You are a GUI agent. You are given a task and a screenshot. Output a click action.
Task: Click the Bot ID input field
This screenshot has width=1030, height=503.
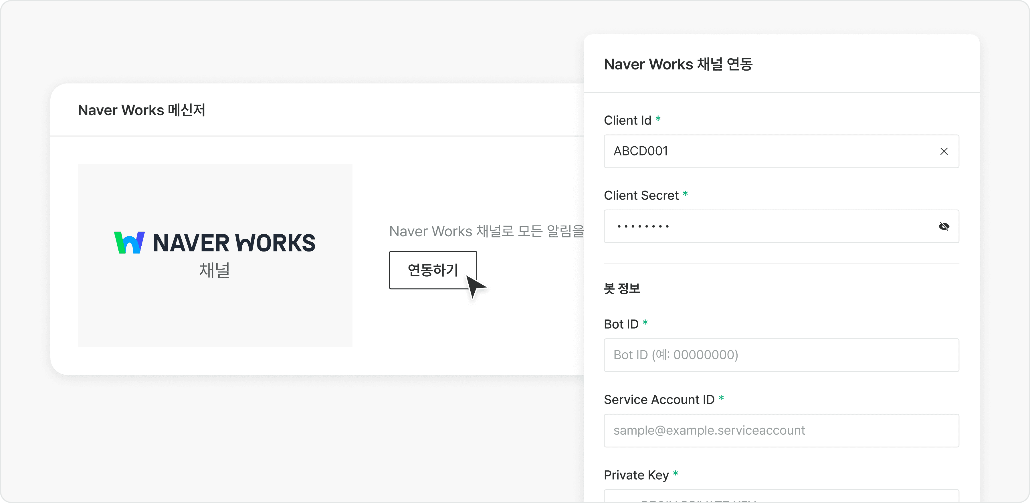click(781, 355)
